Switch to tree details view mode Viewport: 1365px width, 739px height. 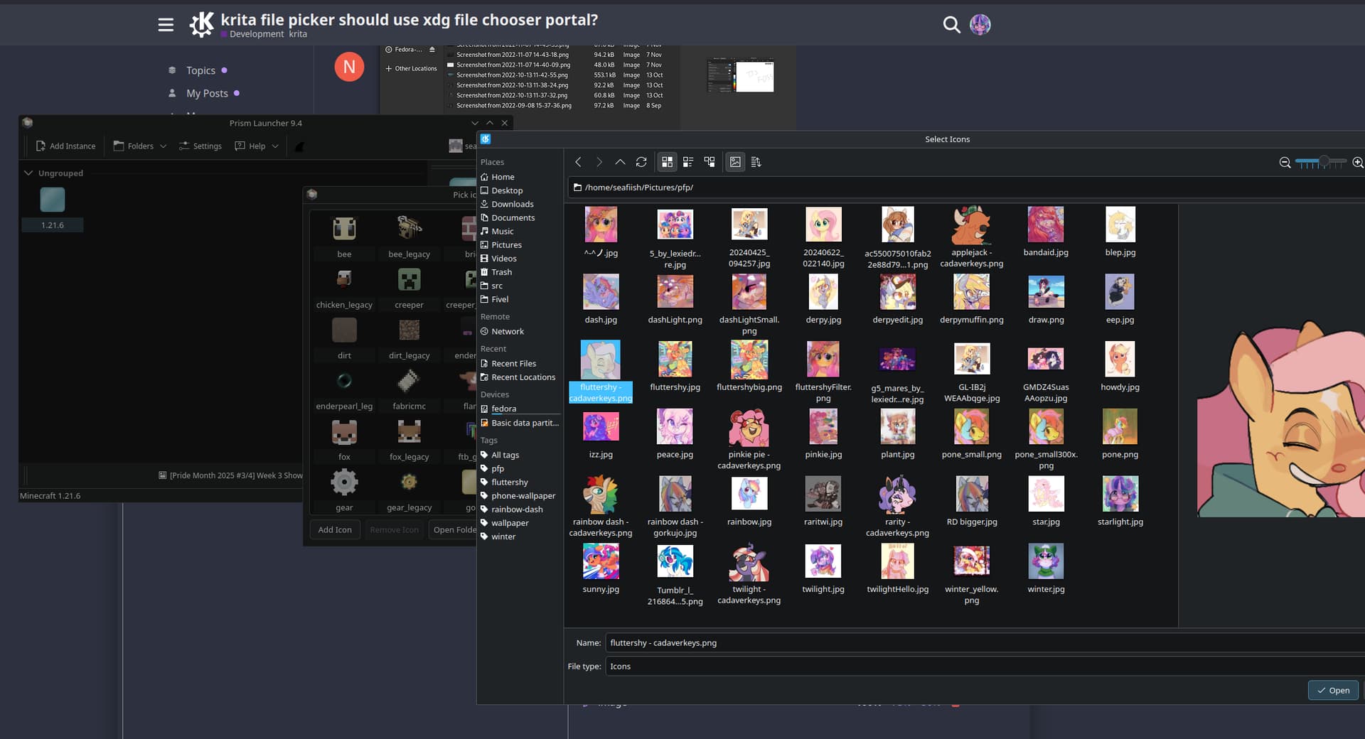click(709, 162)
